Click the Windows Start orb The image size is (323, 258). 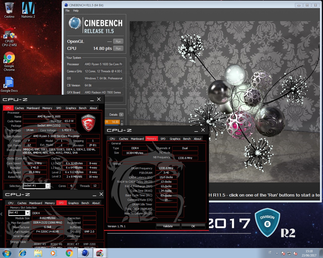(7, 253)
